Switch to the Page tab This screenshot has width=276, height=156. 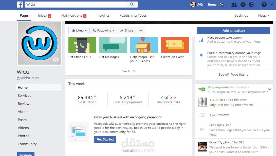(24, 15)
